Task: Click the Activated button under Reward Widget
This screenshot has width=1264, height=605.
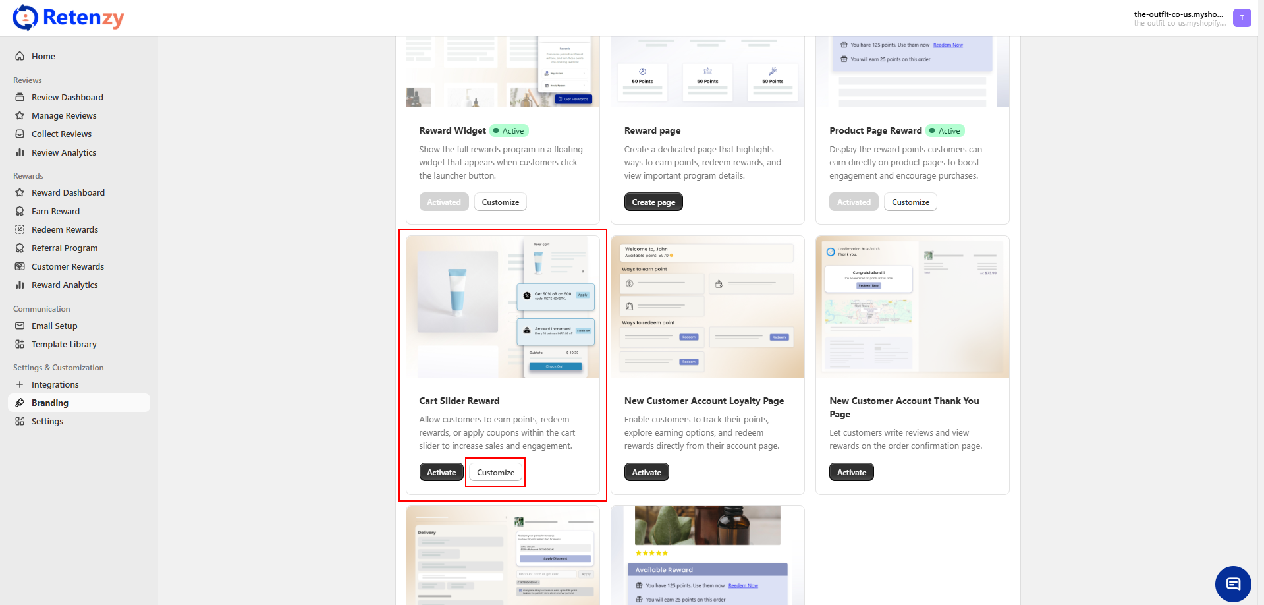Action: click(x=444, y=202)
